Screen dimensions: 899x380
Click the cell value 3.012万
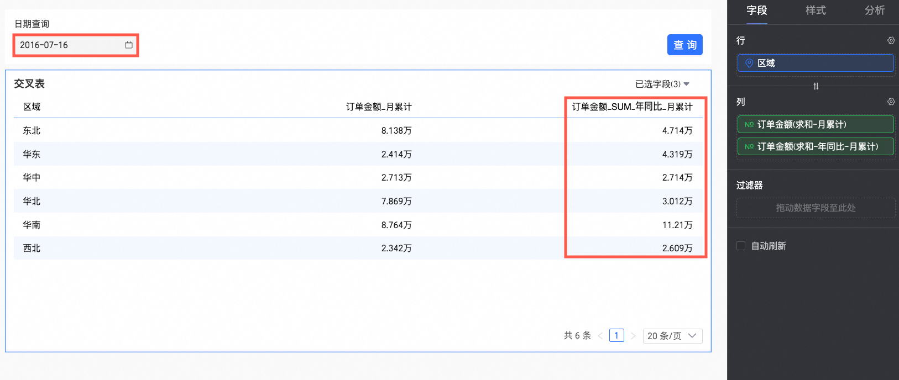(677, 201)
